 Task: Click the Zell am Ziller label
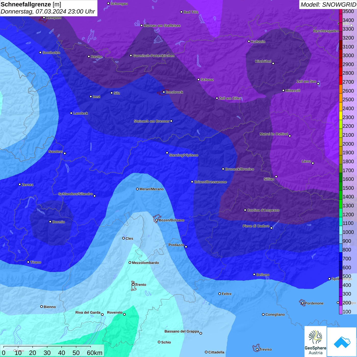click(230, 98)
